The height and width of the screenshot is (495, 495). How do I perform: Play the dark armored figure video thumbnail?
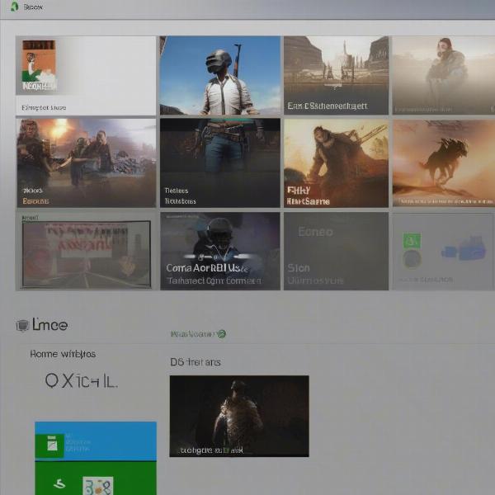[x=239, y=416]
